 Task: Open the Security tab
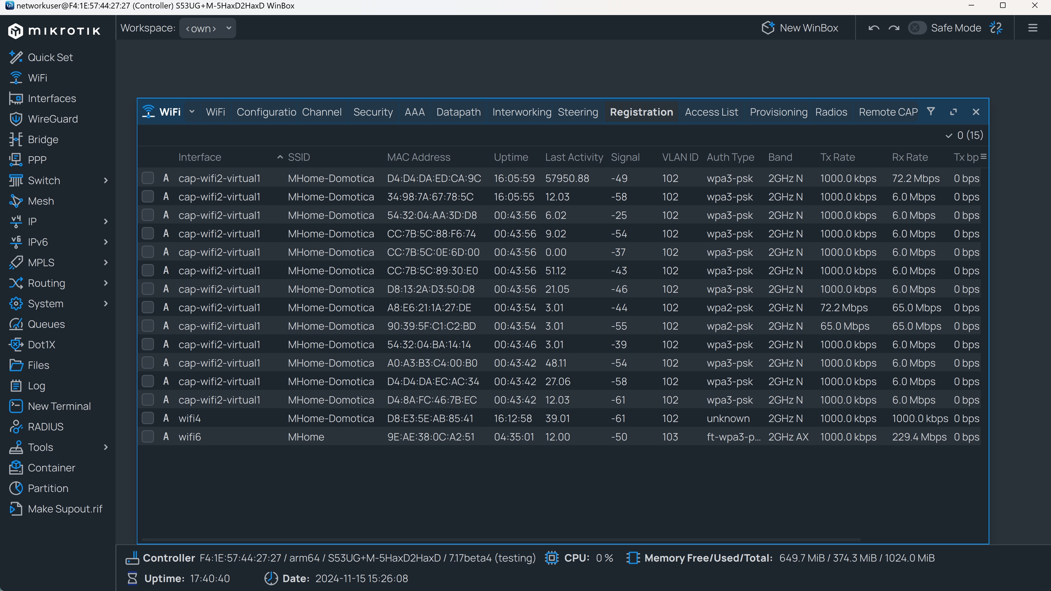(373, 112)
